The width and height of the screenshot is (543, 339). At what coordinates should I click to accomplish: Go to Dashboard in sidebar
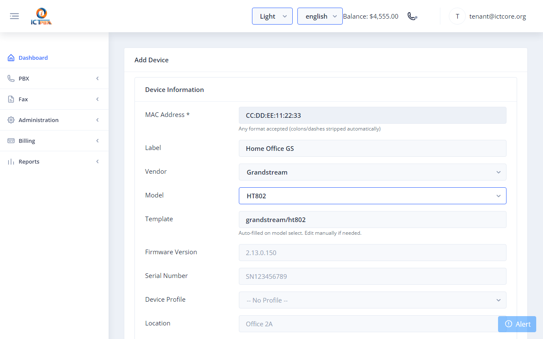pos(54,58)
